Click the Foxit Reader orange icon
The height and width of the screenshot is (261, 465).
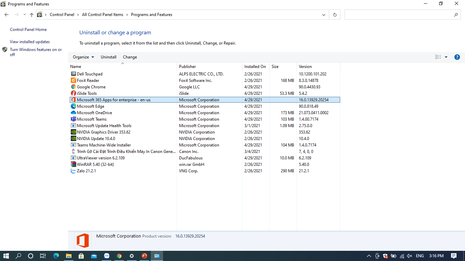[74, 81]
